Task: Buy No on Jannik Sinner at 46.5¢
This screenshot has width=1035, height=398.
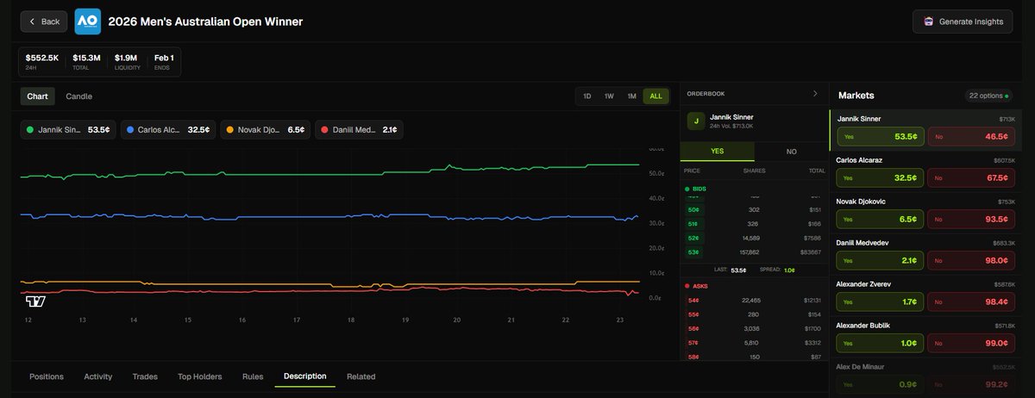Action: tap(972, 137)
